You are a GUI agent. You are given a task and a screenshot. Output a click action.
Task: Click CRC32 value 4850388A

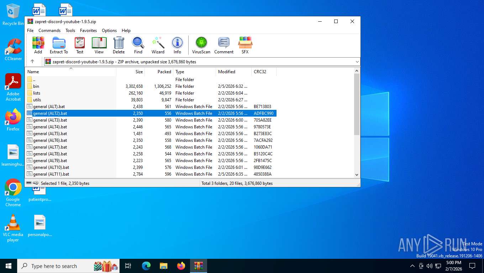(263, 174)
